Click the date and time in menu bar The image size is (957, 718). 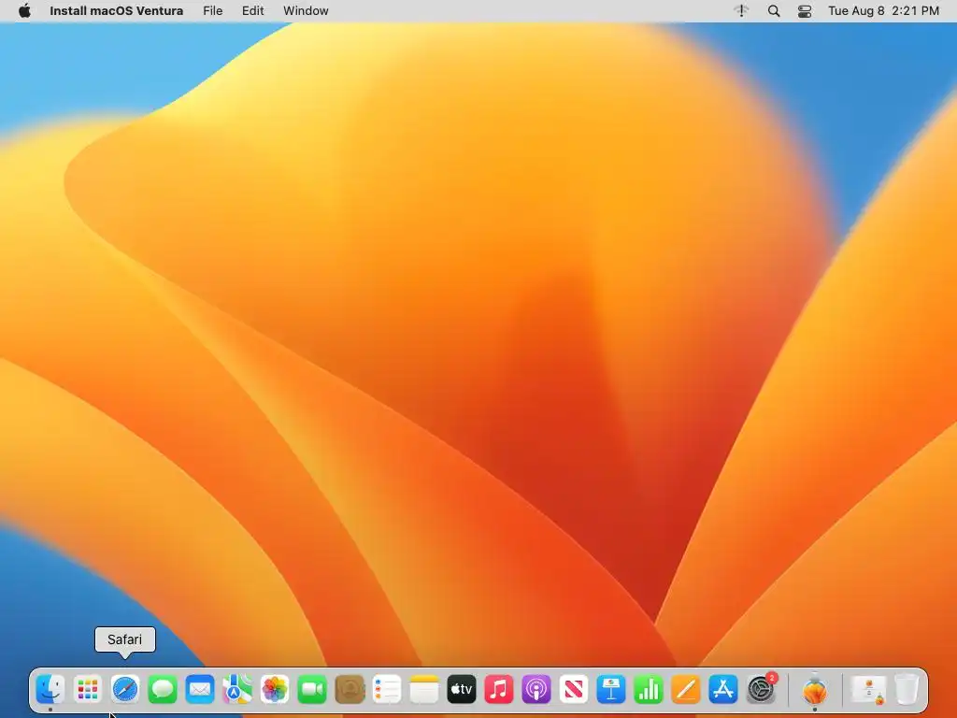click(883, 11)
